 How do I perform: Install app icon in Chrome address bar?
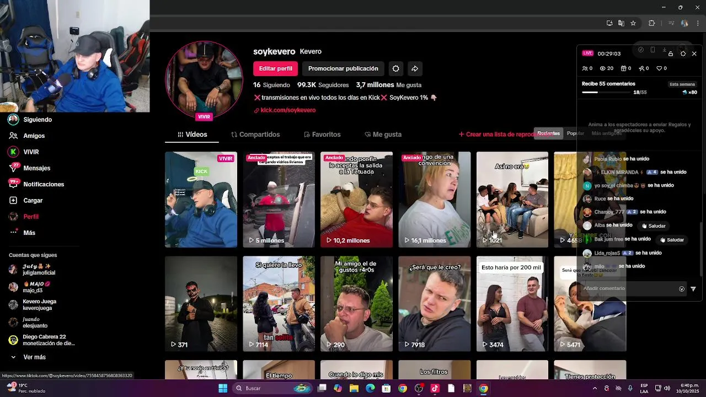(609, 23)
